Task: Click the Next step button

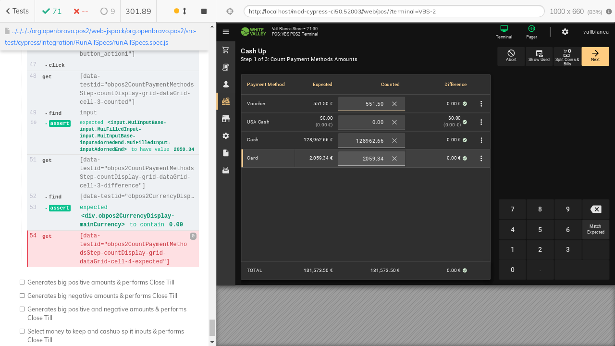Action: (595, 56)
